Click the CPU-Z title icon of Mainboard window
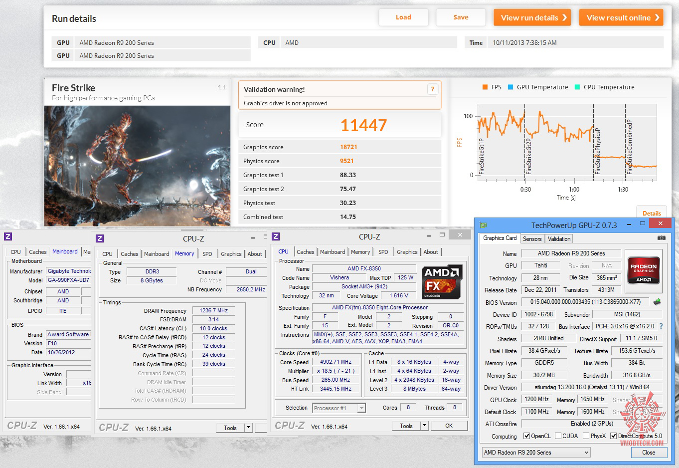The height and width of the screenshot is (468, 679). (8, 236)
